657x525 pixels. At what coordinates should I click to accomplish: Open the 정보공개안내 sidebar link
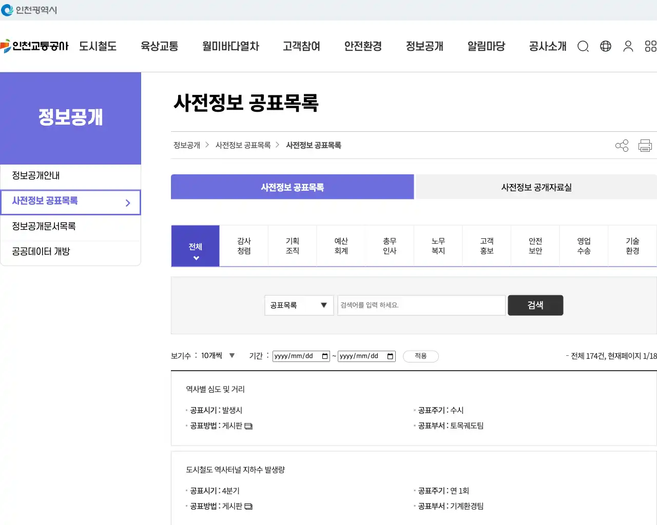(70, 176)
